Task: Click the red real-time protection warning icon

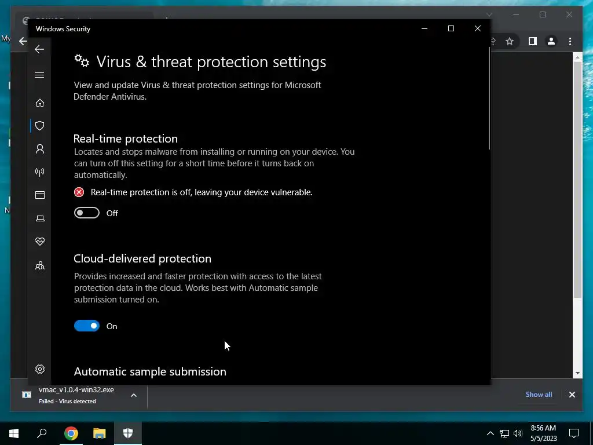Action: coord(79,192)
